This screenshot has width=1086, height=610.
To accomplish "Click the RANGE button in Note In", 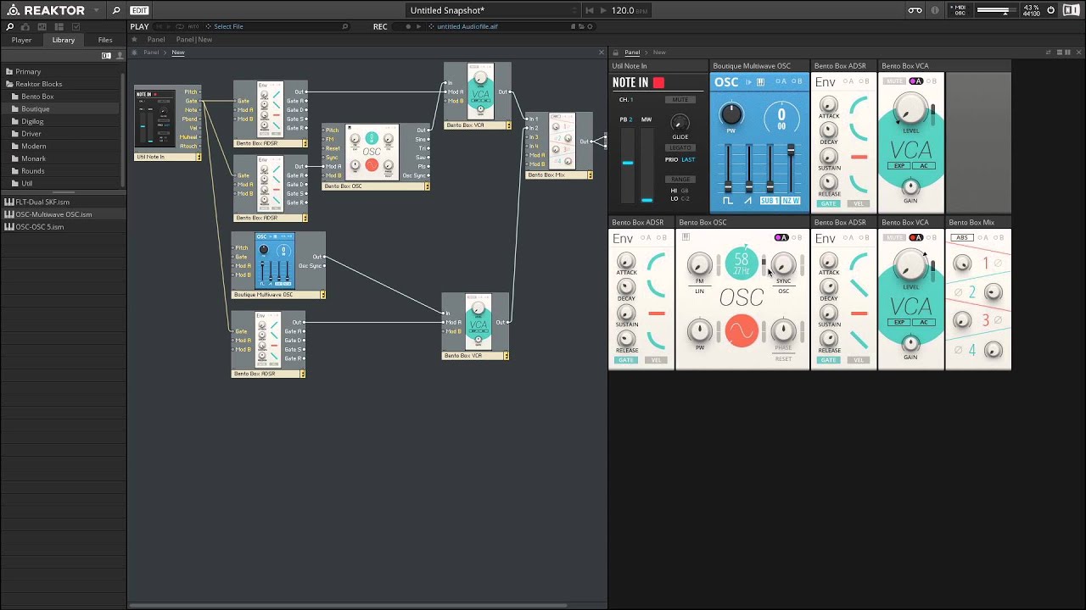I will pyautogui.click(x=680, y=179).
